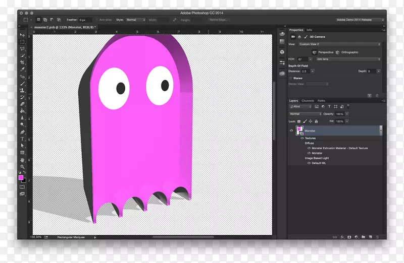This screenshot has width=404, height=263.
Task: Click Subtract from selection mode icon
Action: pyautogui.click(x=52, y=20)
